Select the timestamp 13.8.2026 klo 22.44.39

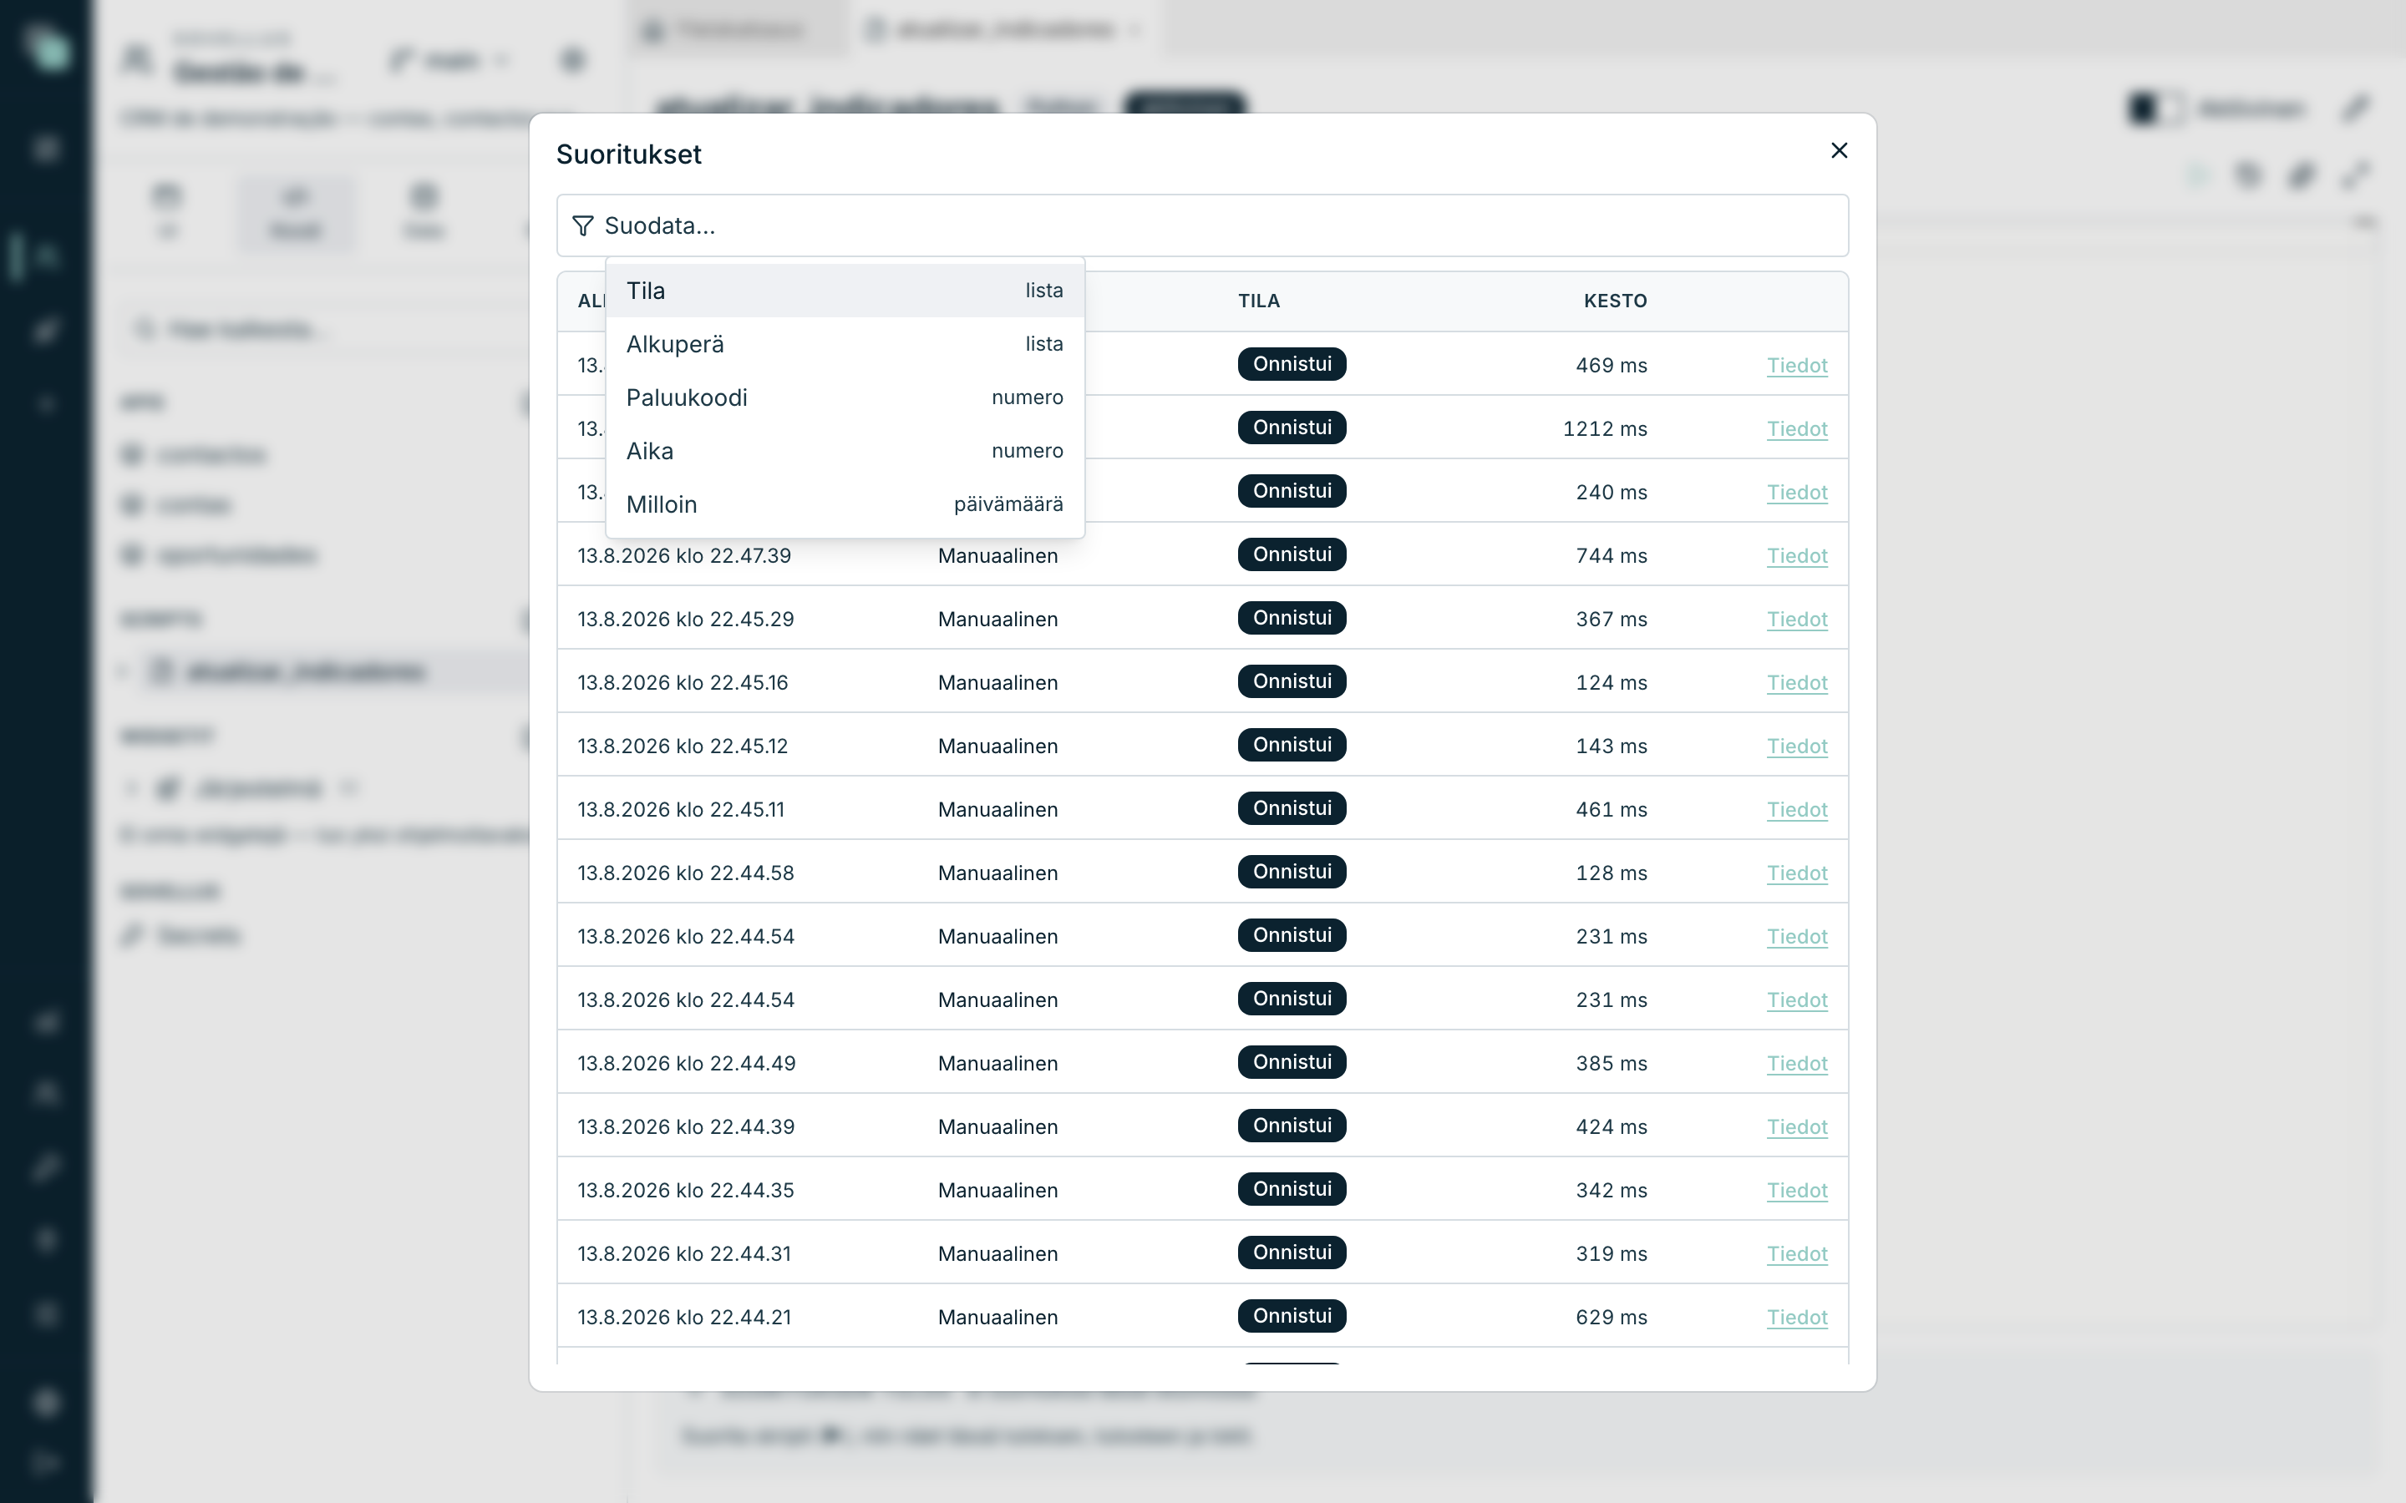click(x=686, y=1128)
